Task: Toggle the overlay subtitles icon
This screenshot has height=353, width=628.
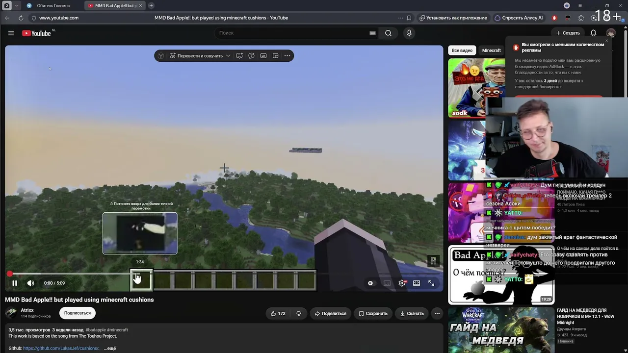Action: (x=263, y=56)
